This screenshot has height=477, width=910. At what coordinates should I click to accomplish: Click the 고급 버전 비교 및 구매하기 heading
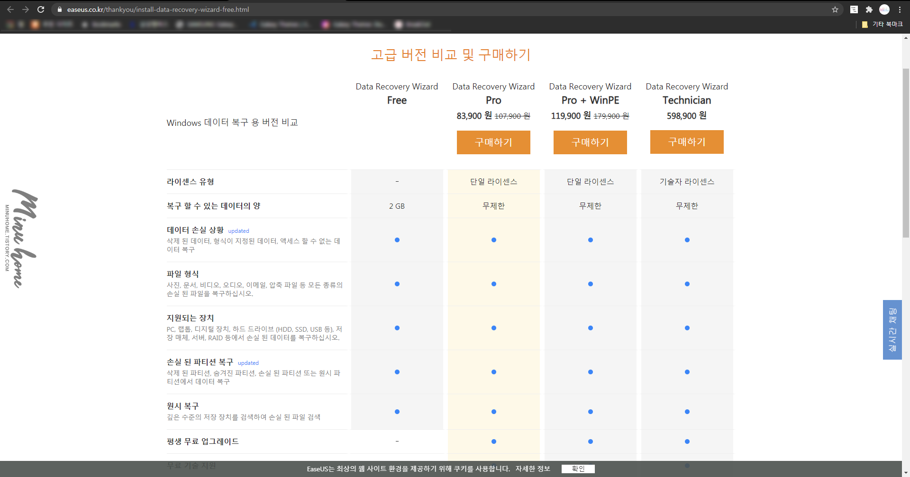451,54
